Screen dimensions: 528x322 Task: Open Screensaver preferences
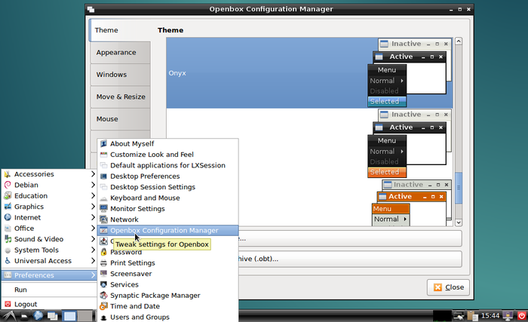(x=167, y=274)
